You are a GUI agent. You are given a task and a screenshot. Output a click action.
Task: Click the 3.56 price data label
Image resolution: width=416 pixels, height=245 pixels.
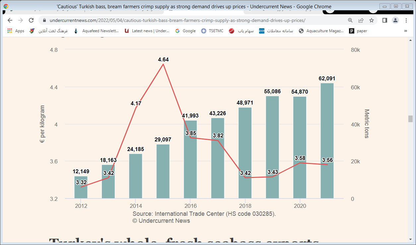tap(327, 160)
